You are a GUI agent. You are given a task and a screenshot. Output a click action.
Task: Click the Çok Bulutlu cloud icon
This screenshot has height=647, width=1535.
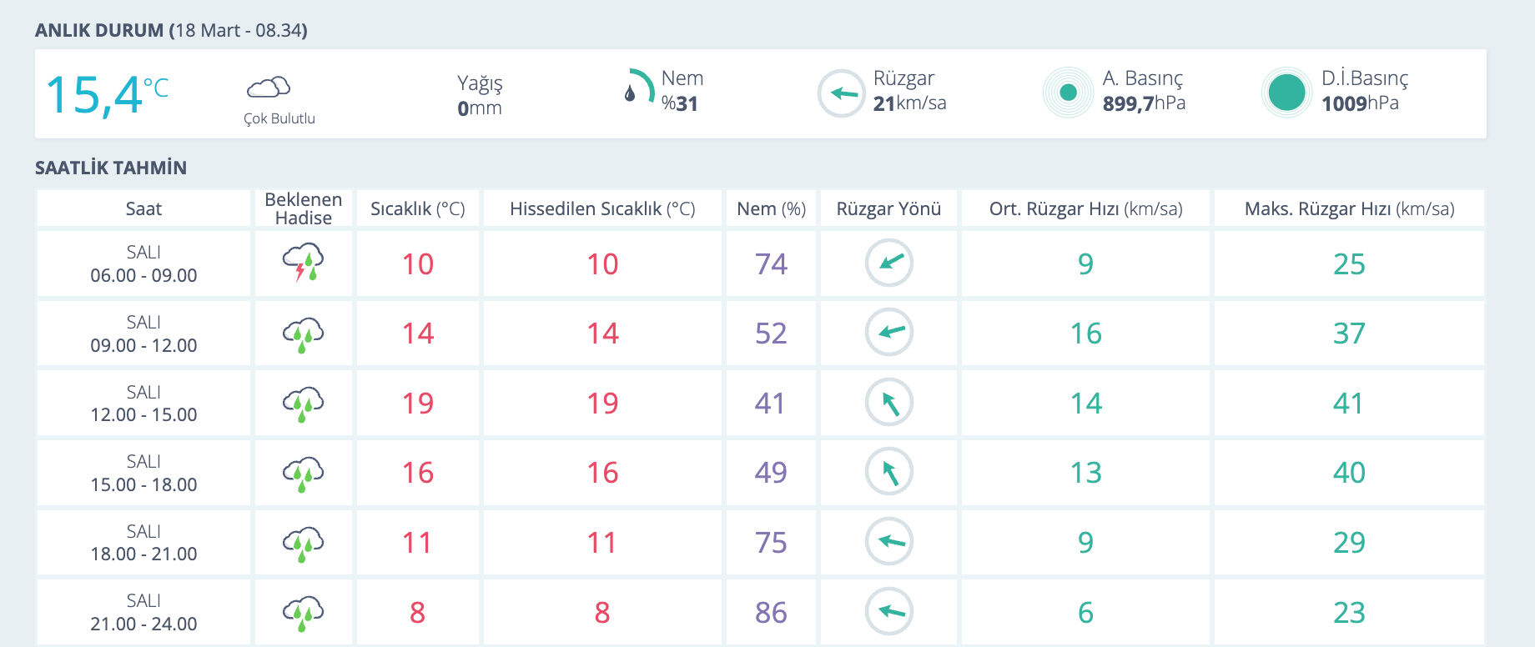[x=269, y=87]
